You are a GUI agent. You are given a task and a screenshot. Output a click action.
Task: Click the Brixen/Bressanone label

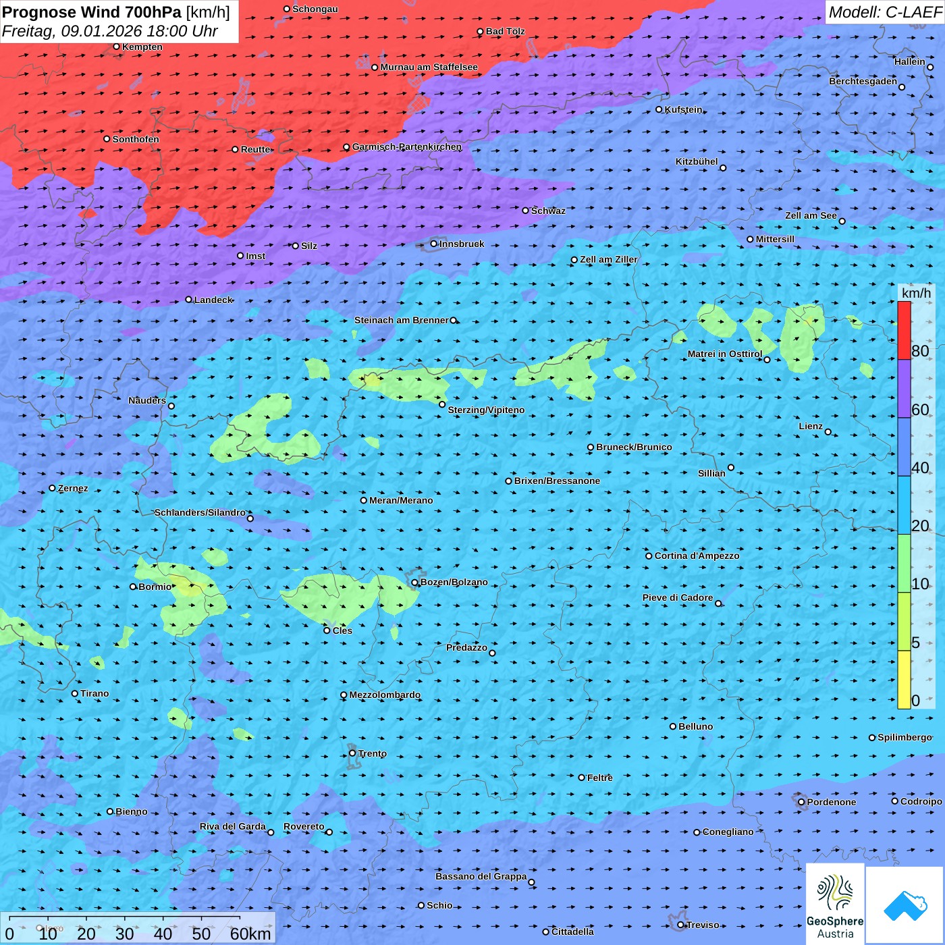point(557,481)
